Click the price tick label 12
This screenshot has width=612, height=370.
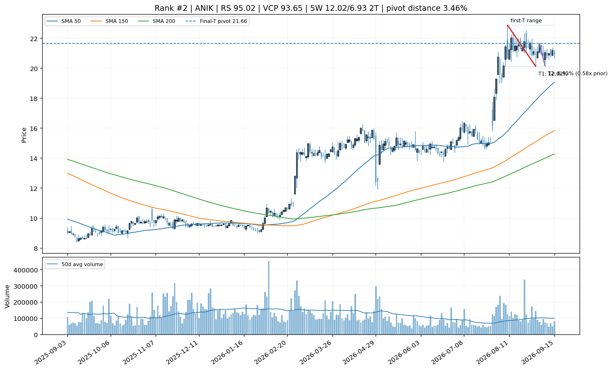tap(33, 189)
